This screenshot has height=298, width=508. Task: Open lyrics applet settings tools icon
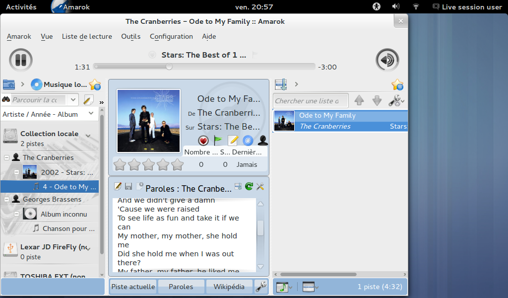(260, 186)
